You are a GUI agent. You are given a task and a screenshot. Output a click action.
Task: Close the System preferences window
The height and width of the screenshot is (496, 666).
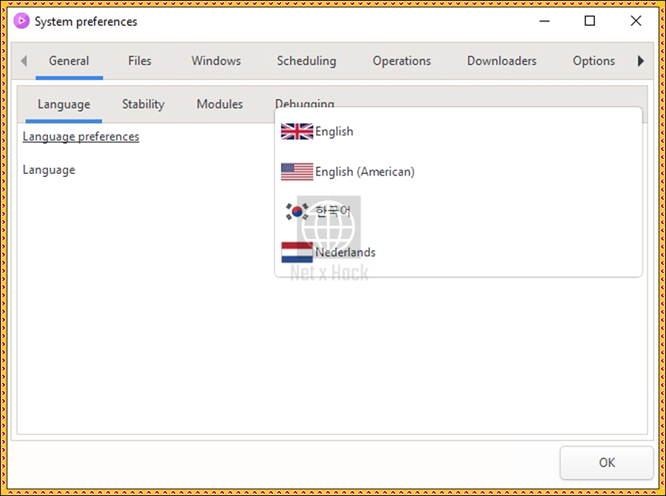[636, 21]
